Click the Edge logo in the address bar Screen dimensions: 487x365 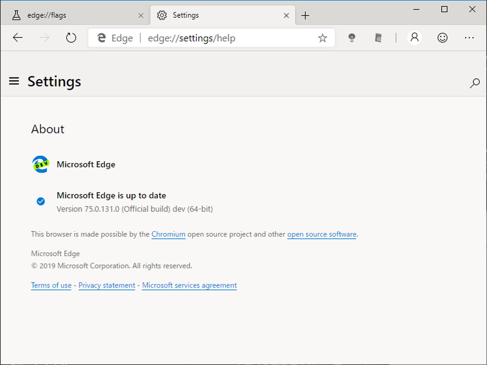(101, 38)
